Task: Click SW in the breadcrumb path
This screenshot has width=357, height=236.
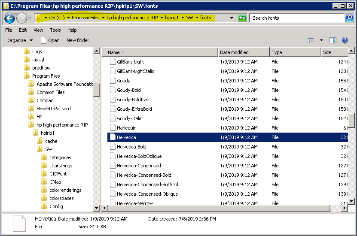Action: coord(189,18)
